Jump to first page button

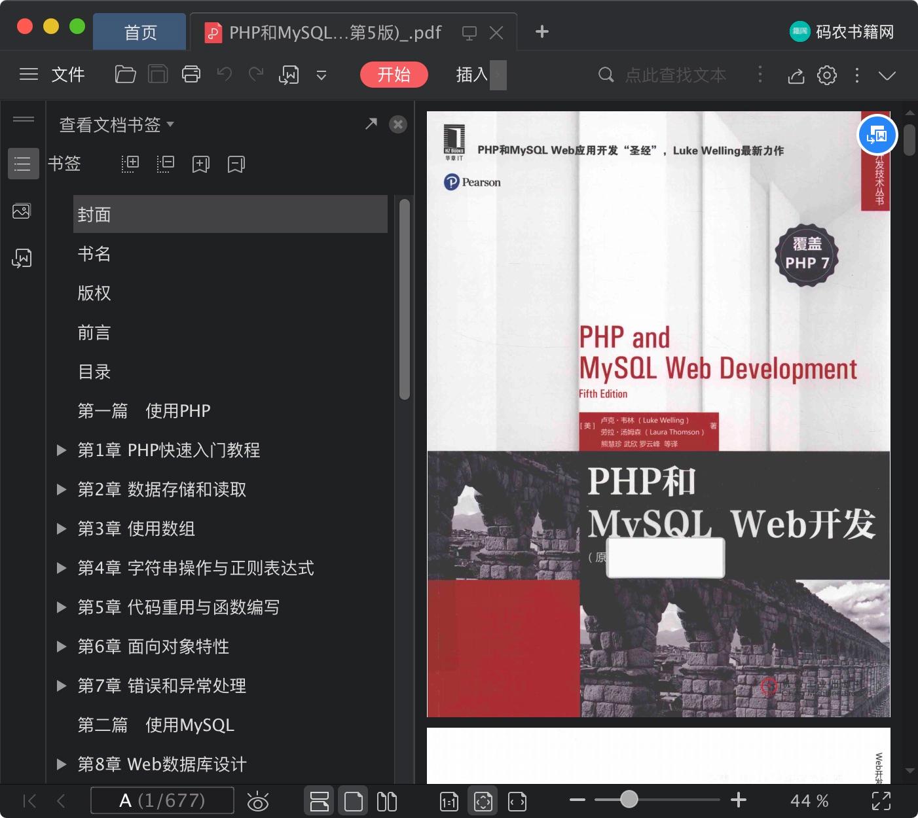[29, 800]
